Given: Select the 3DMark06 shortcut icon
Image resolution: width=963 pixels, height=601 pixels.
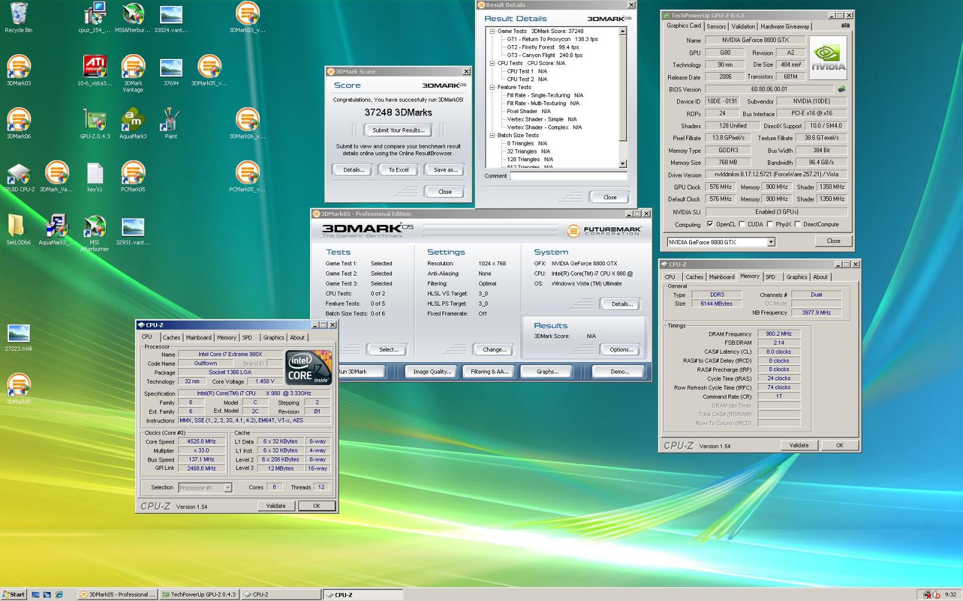Looking at the screenshot, I should pyautogui.click(x=19, y=123).
